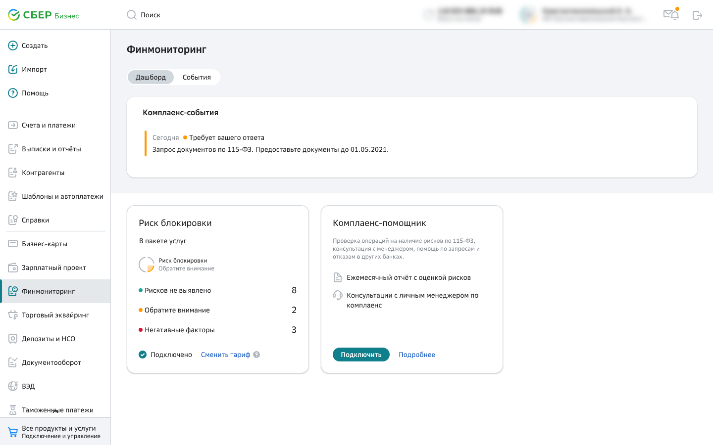Click the Подробнее link

416,355
